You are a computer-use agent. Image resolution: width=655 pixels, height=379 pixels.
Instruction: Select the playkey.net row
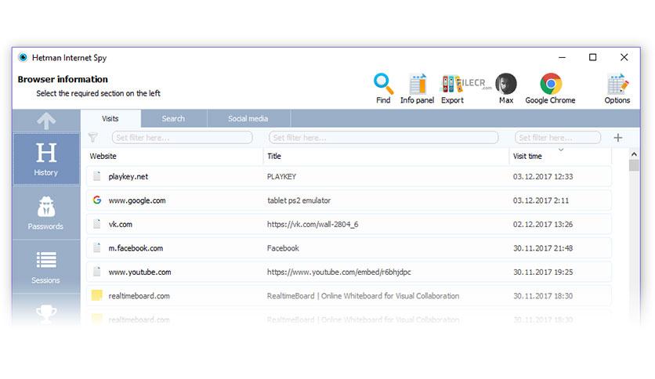coord(349,176)
